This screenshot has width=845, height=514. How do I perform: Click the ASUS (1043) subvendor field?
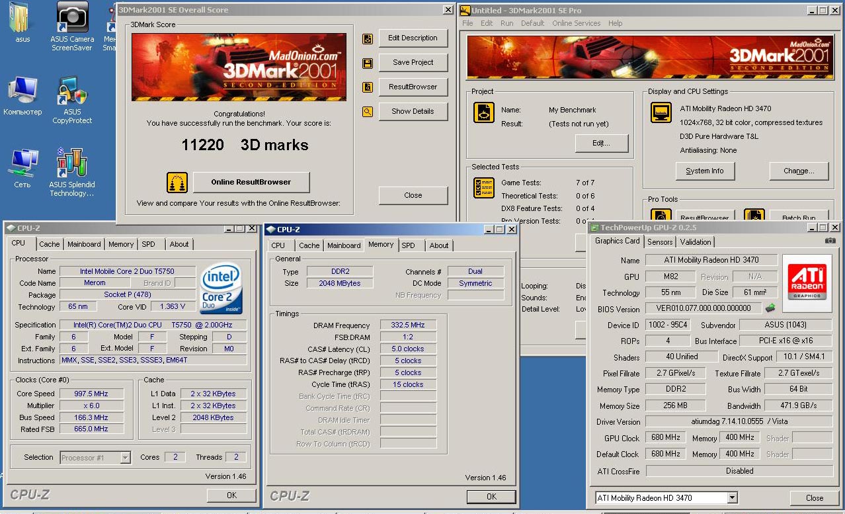(785, 325)
